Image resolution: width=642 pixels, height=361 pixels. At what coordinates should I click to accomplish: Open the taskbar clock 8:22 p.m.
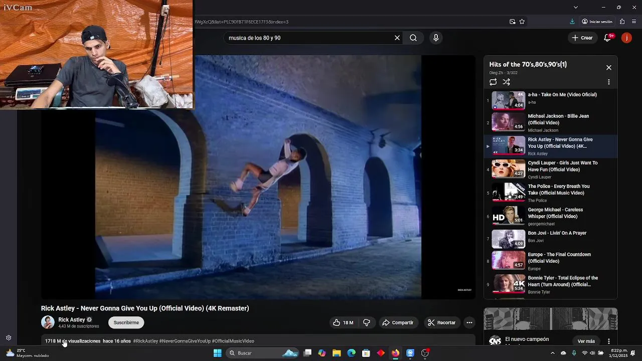click(619, 353)
